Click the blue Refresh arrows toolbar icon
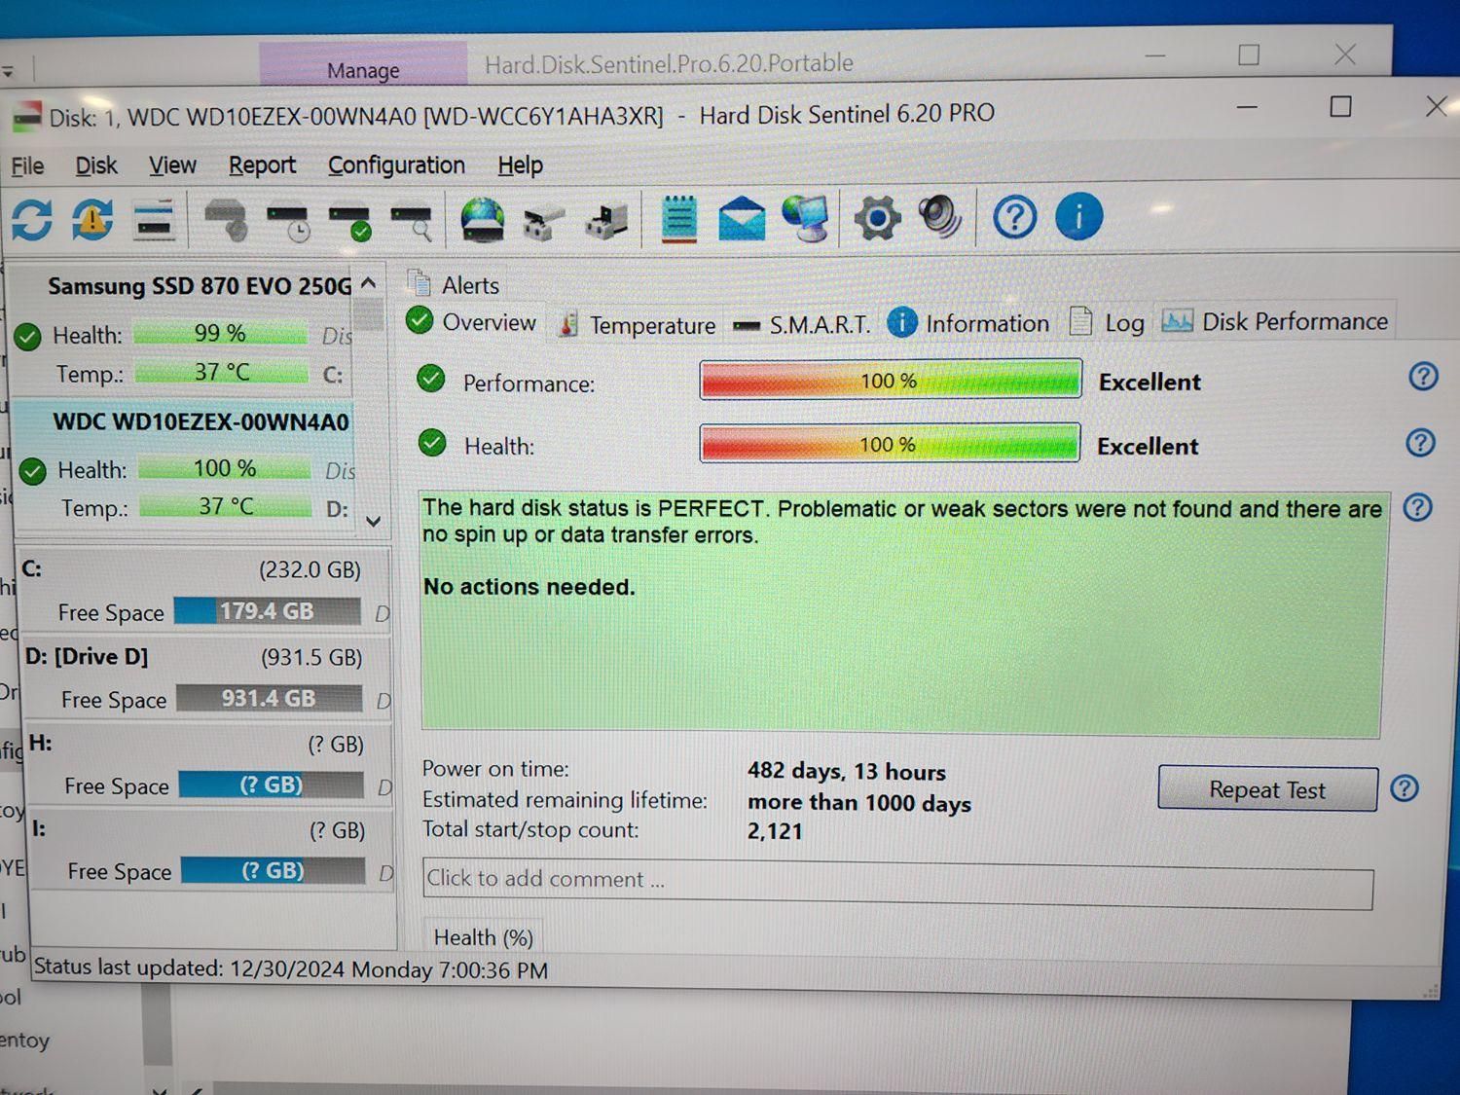The image size is (1460, 1095). [x=32, y=219]
